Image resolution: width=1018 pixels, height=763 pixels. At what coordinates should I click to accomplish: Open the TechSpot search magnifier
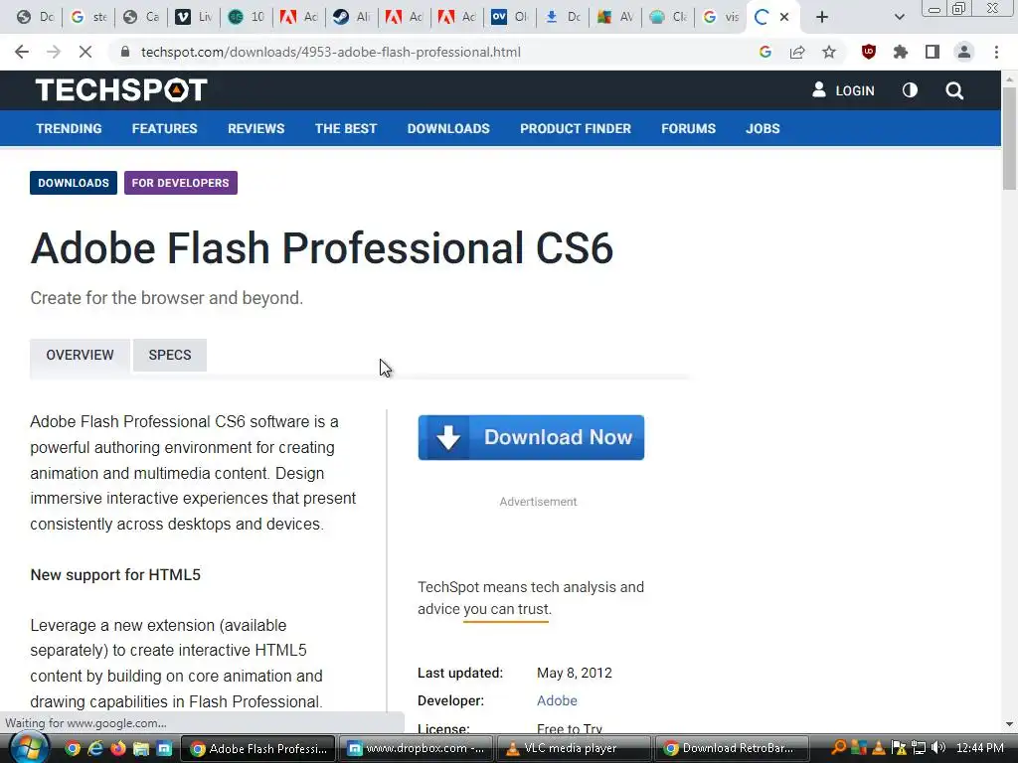click(x=954, y=90)
